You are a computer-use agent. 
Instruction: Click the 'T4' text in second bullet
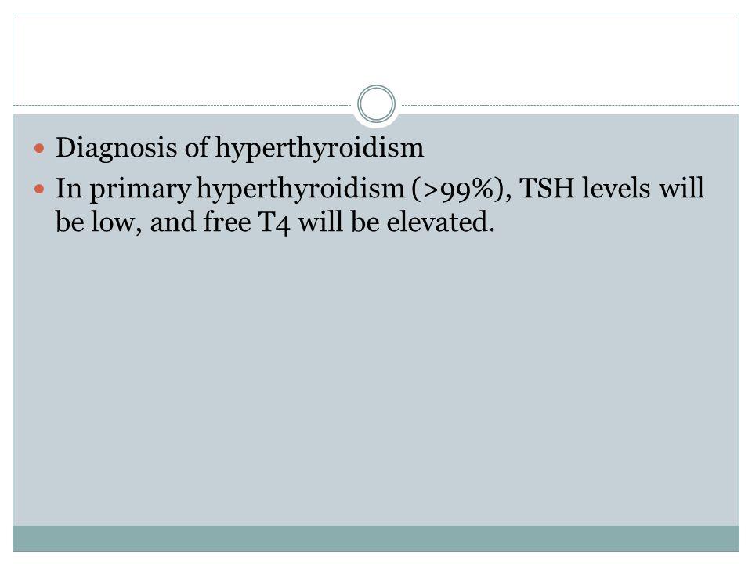[x=274, y=223]
